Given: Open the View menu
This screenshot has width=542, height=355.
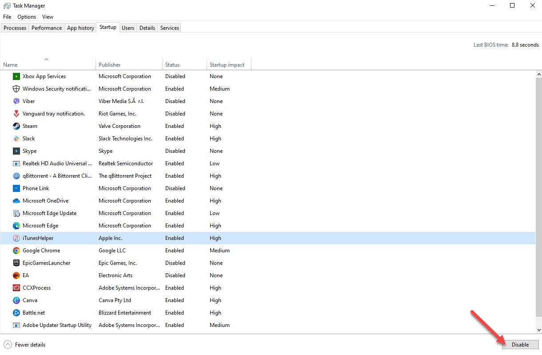Looking at the screenshot, I should pyautogui.click(x=48, y=17).
